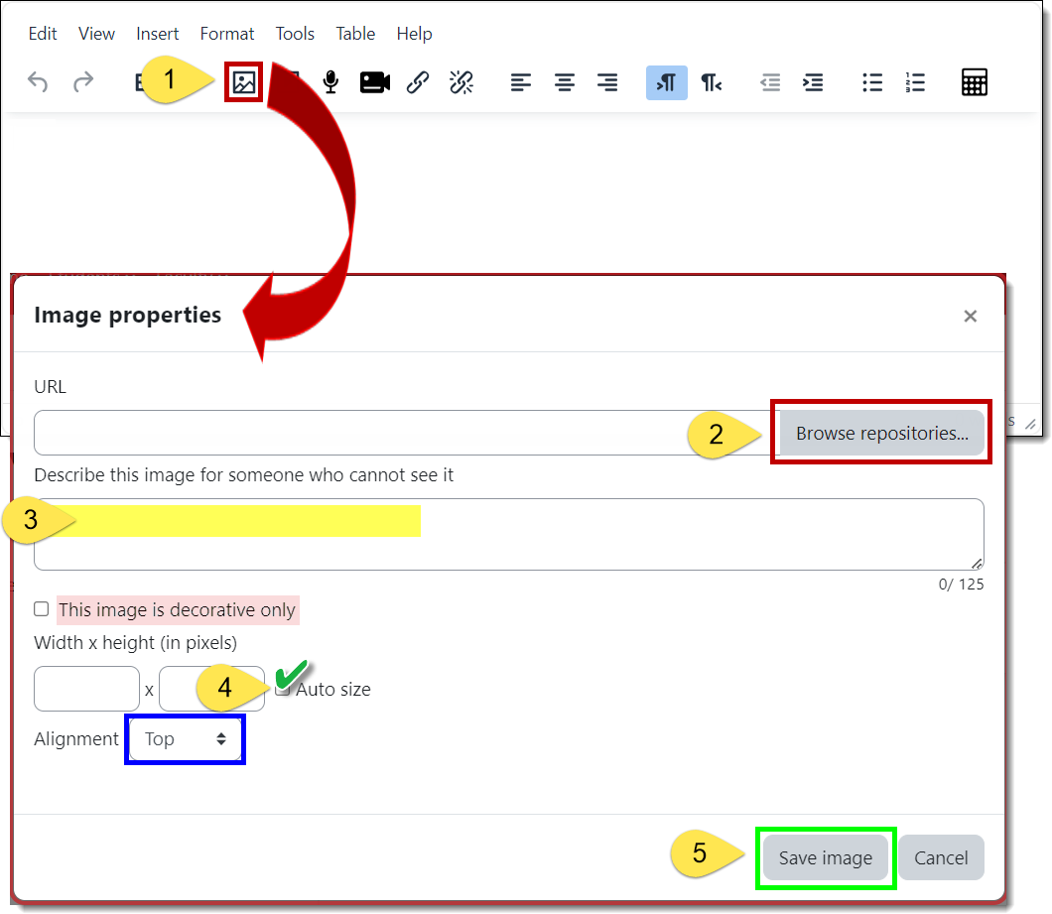Open the Format menu
The height and width of the screenshot is (914, 1052).
tap(226, 33)
